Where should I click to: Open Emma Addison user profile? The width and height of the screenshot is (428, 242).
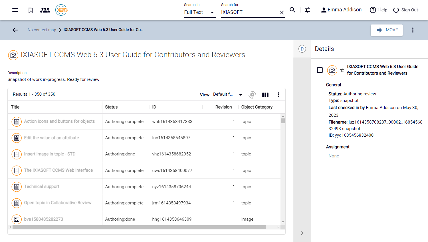[341, 10]
